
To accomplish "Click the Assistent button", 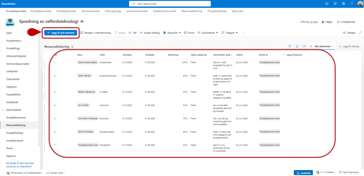I will click(303, 173).
